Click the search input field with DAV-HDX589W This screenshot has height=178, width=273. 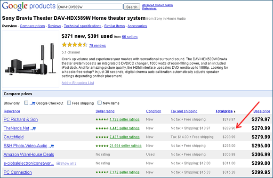tap(90, 7)
